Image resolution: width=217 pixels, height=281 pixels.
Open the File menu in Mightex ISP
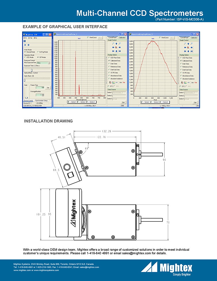point(25,38)
